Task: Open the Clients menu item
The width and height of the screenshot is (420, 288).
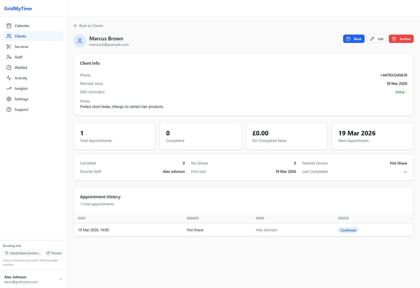Action: tap(20, 36)
